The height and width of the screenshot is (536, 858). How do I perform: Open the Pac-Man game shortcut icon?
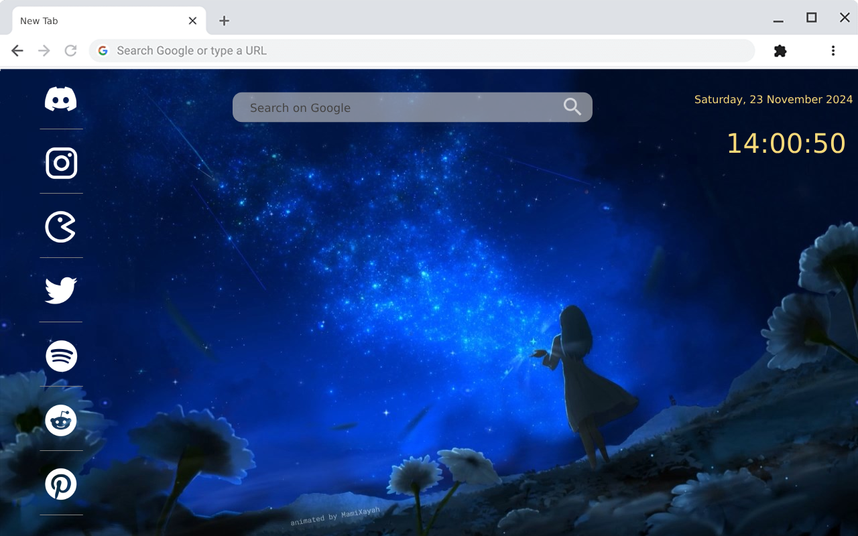pos(61,227)
